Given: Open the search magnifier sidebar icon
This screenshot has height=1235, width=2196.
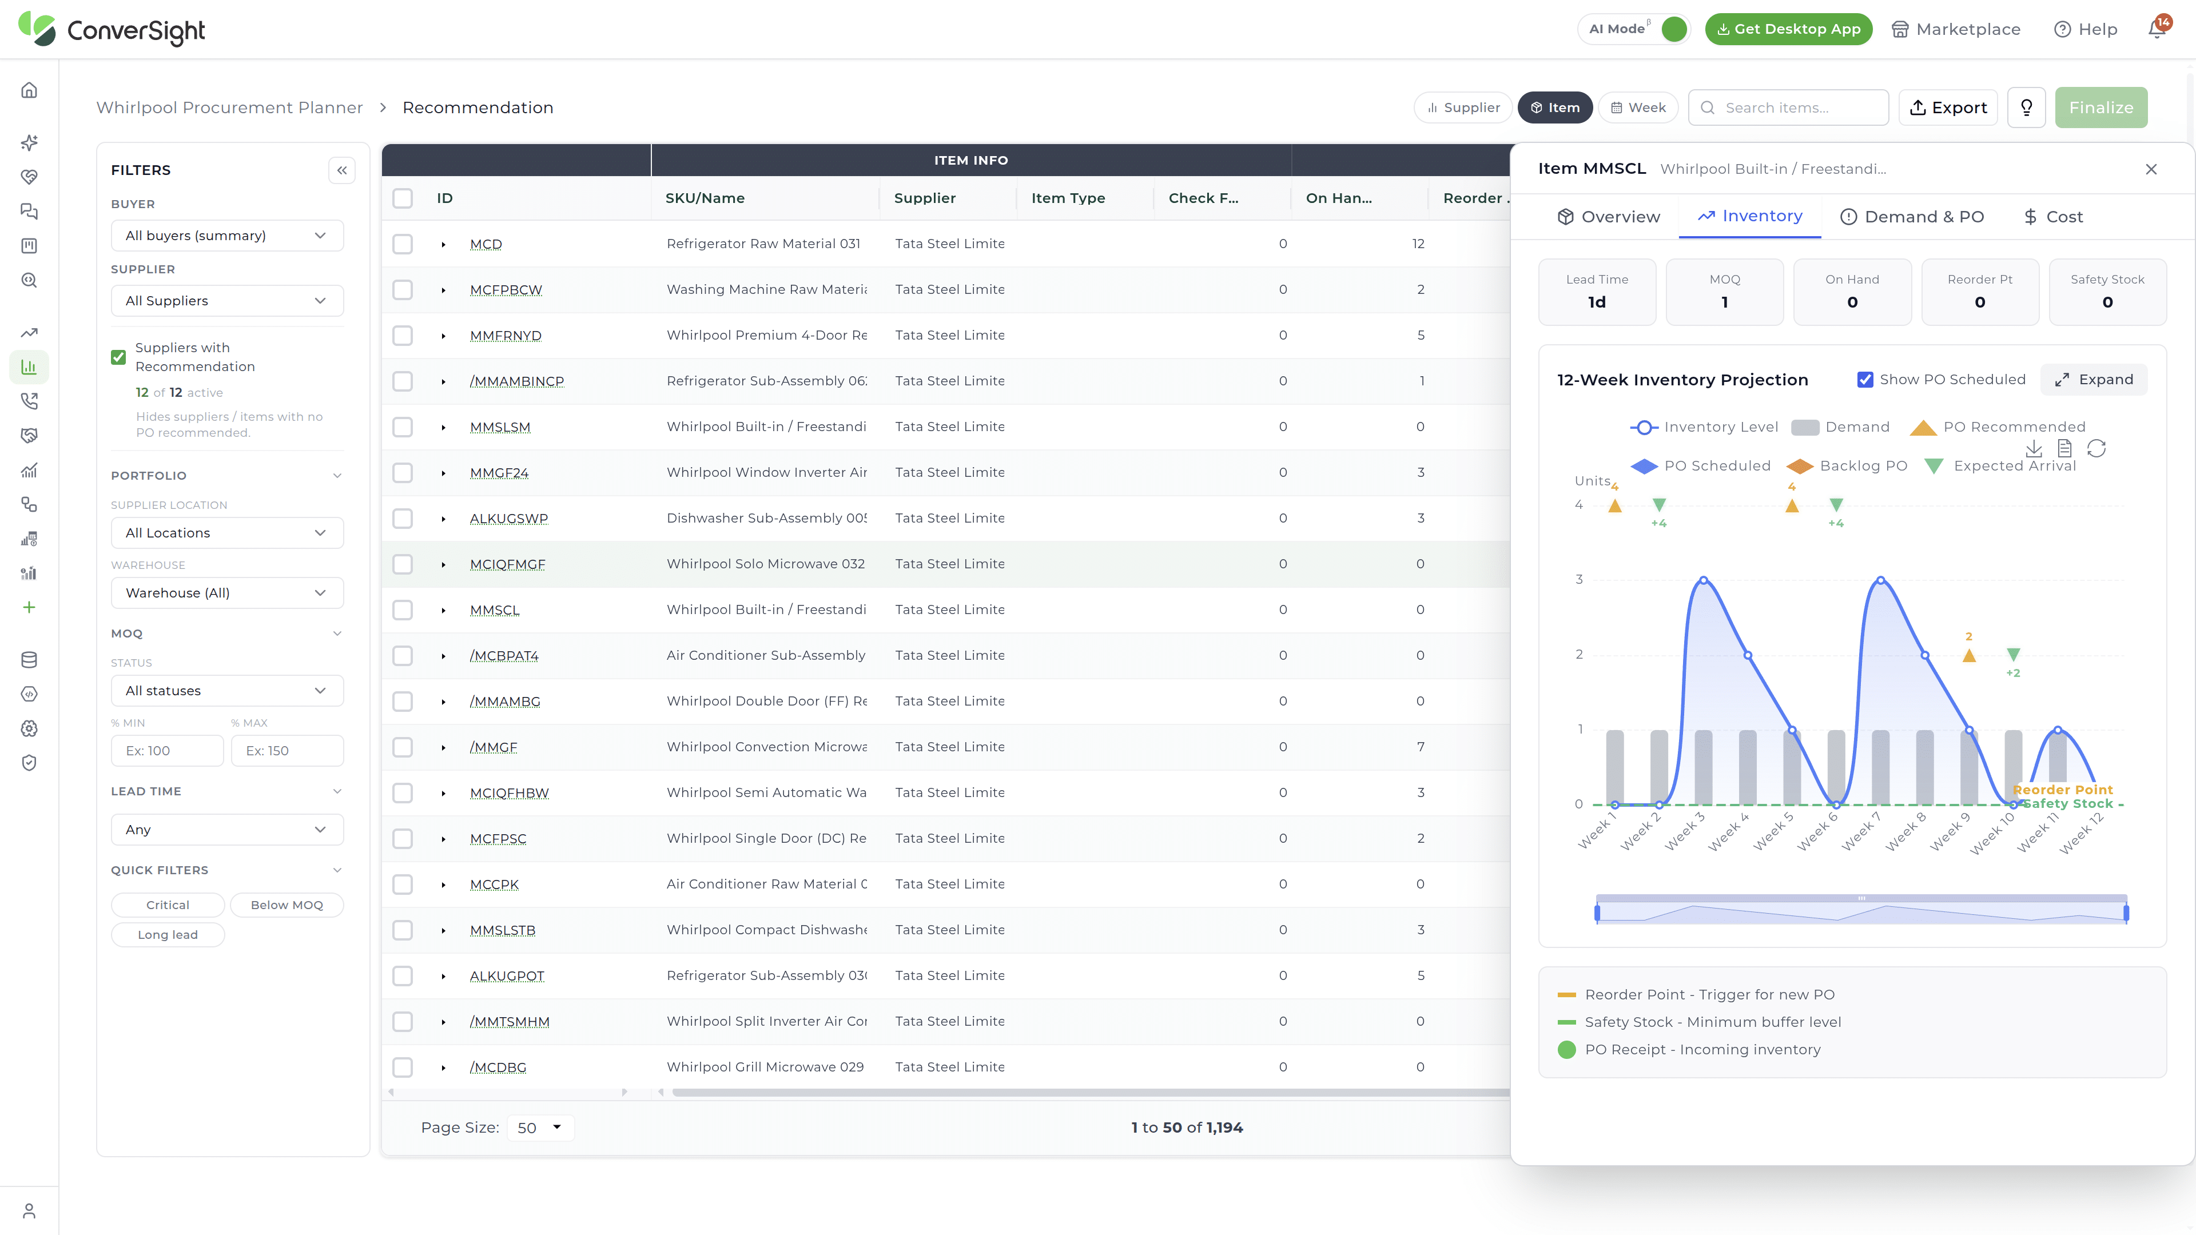Looking at the screenshot, I should coord(29,280).
